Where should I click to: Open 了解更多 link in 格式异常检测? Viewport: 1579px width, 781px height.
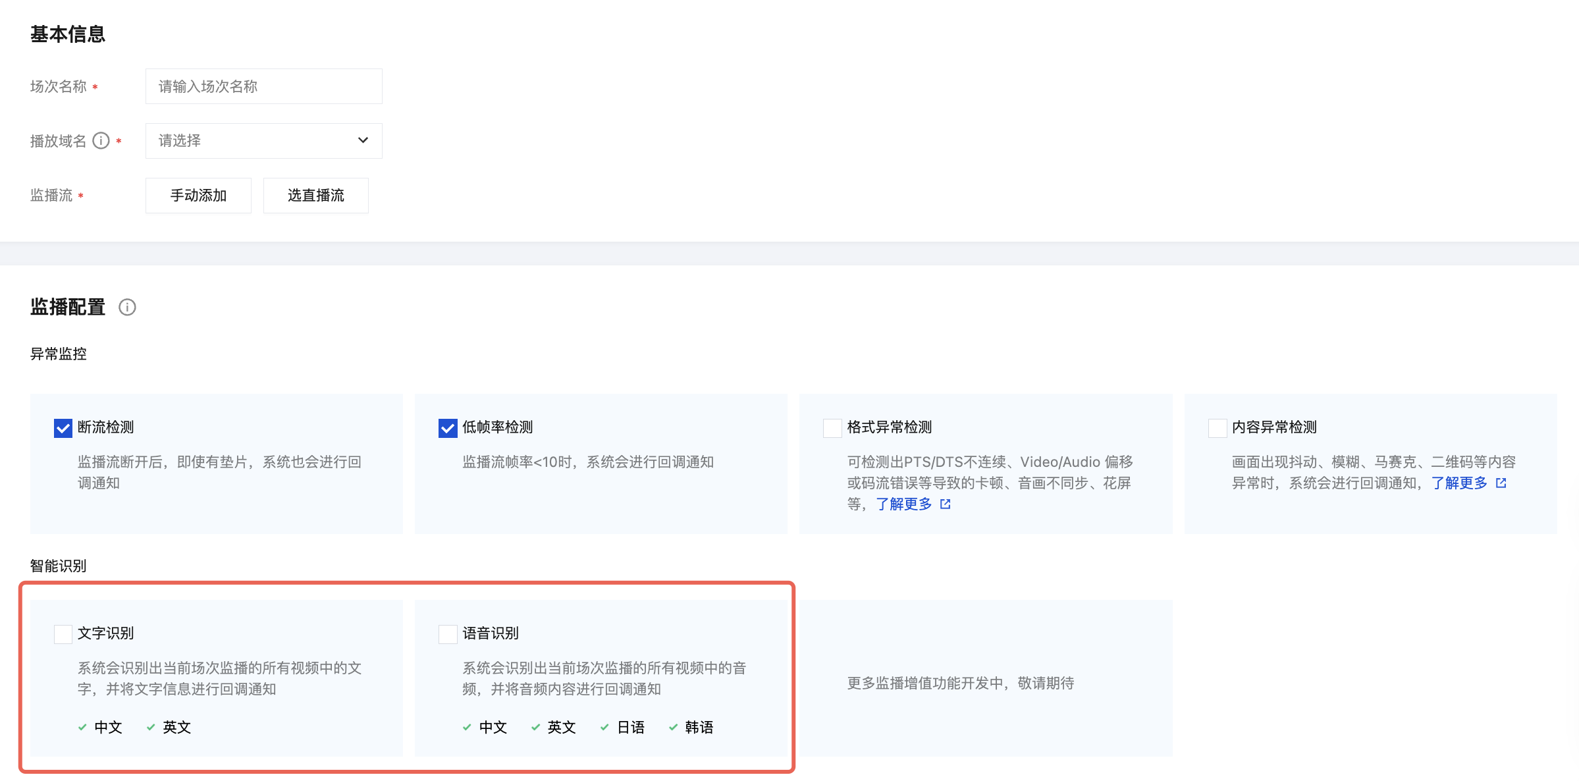[x=903, y=504]
